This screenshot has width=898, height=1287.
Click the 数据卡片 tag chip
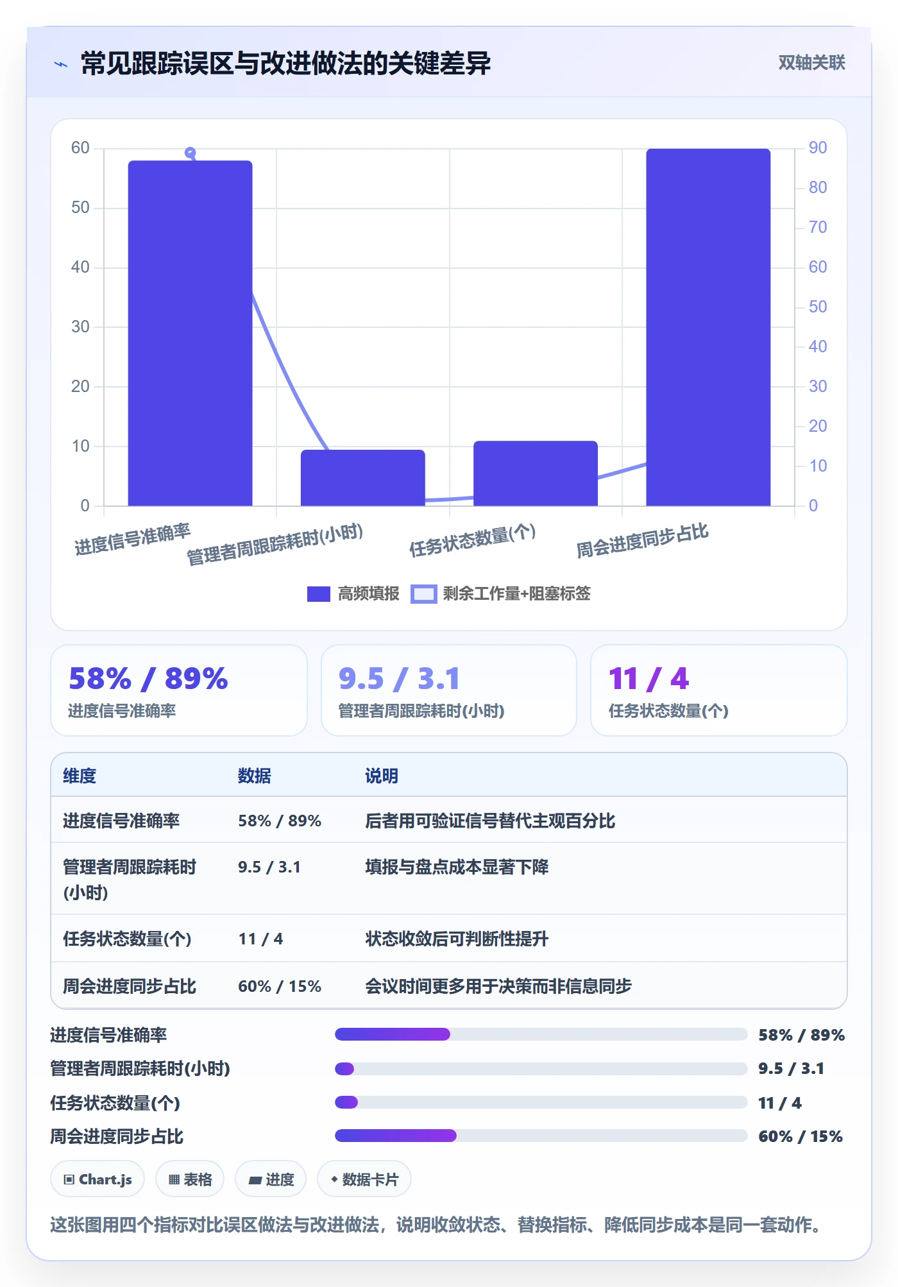click(364, 1179)
